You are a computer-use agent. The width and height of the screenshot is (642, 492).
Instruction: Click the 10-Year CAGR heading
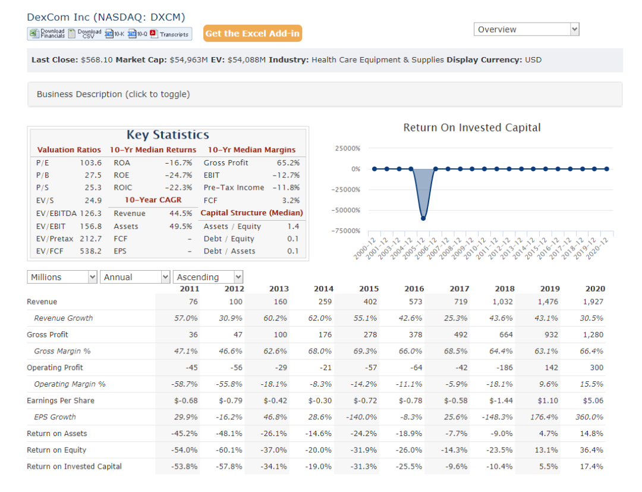tap(153, 200)
